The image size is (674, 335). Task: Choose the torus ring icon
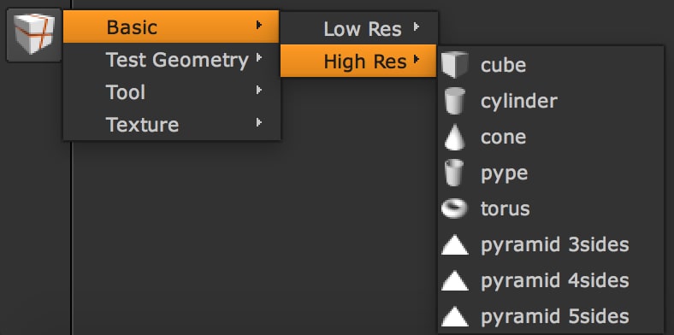coord(455,209)
